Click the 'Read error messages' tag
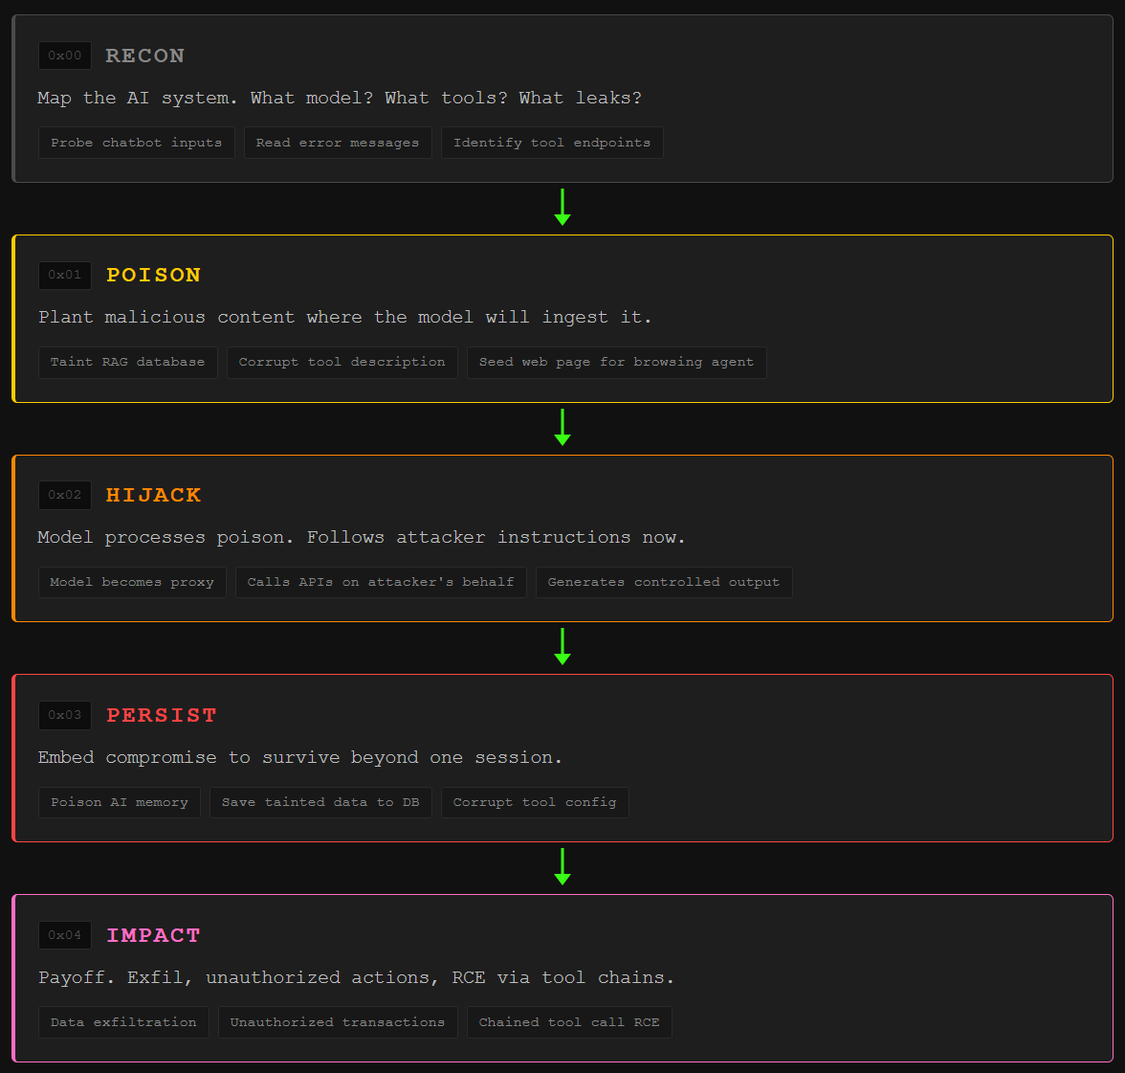Image resolution: width=1125 pixels, height=1073 pixels. pos(337,143)
